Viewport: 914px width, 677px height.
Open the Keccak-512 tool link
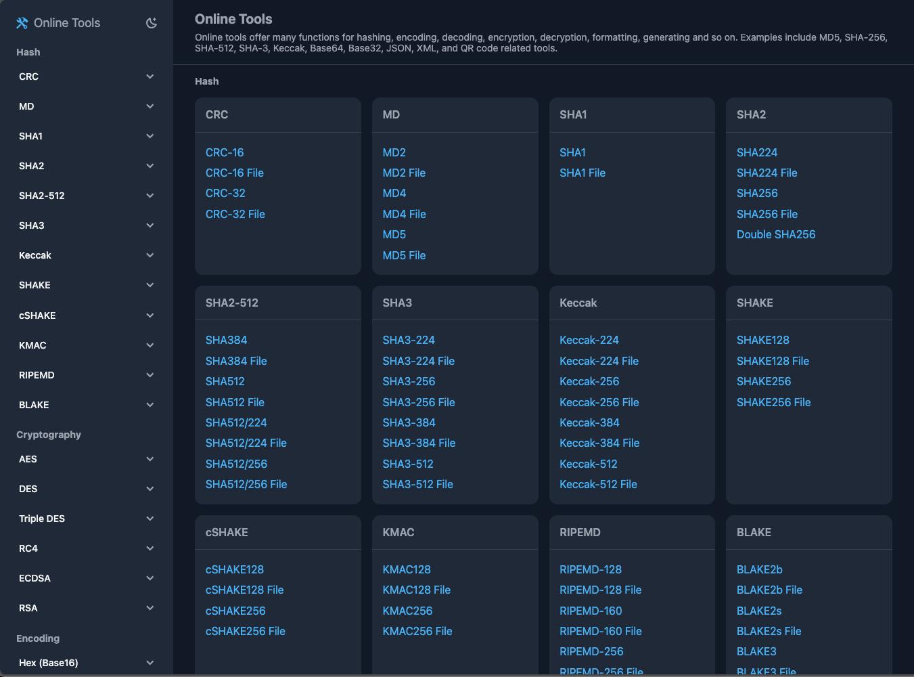(589, 464)
